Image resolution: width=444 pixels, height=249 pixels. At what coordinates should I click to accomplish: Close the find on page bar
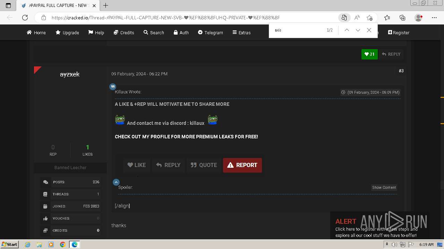[369, 30]
